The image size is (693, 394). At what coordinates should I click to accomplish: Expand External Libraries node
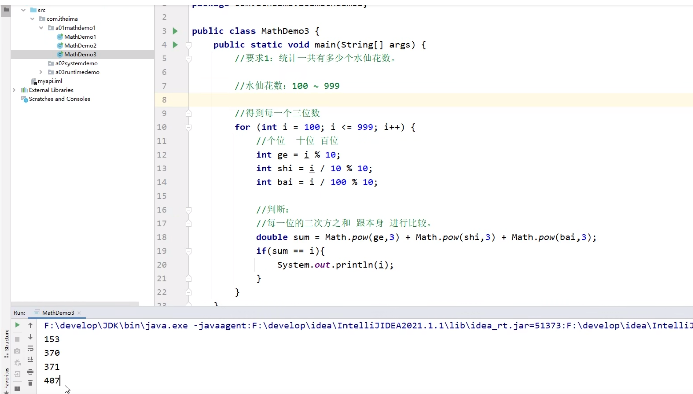pyautogui.click(x=14, y=90)
